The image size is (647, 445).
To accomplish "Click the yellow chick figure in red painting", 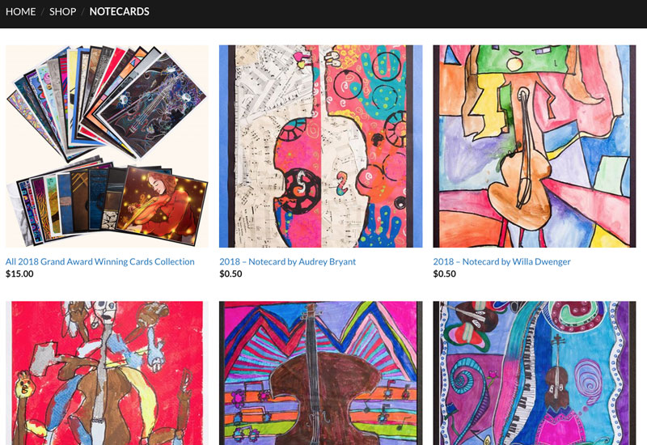I will coord(24,384).
